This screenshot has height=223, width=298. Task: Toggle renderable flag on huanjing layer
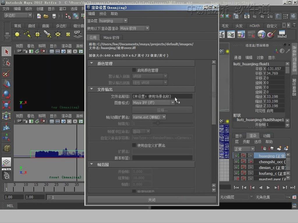[237, 156]
